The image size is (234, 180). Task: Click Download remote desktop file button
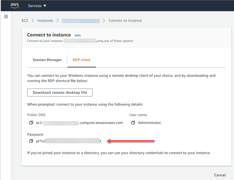click(x=60, y=92)
